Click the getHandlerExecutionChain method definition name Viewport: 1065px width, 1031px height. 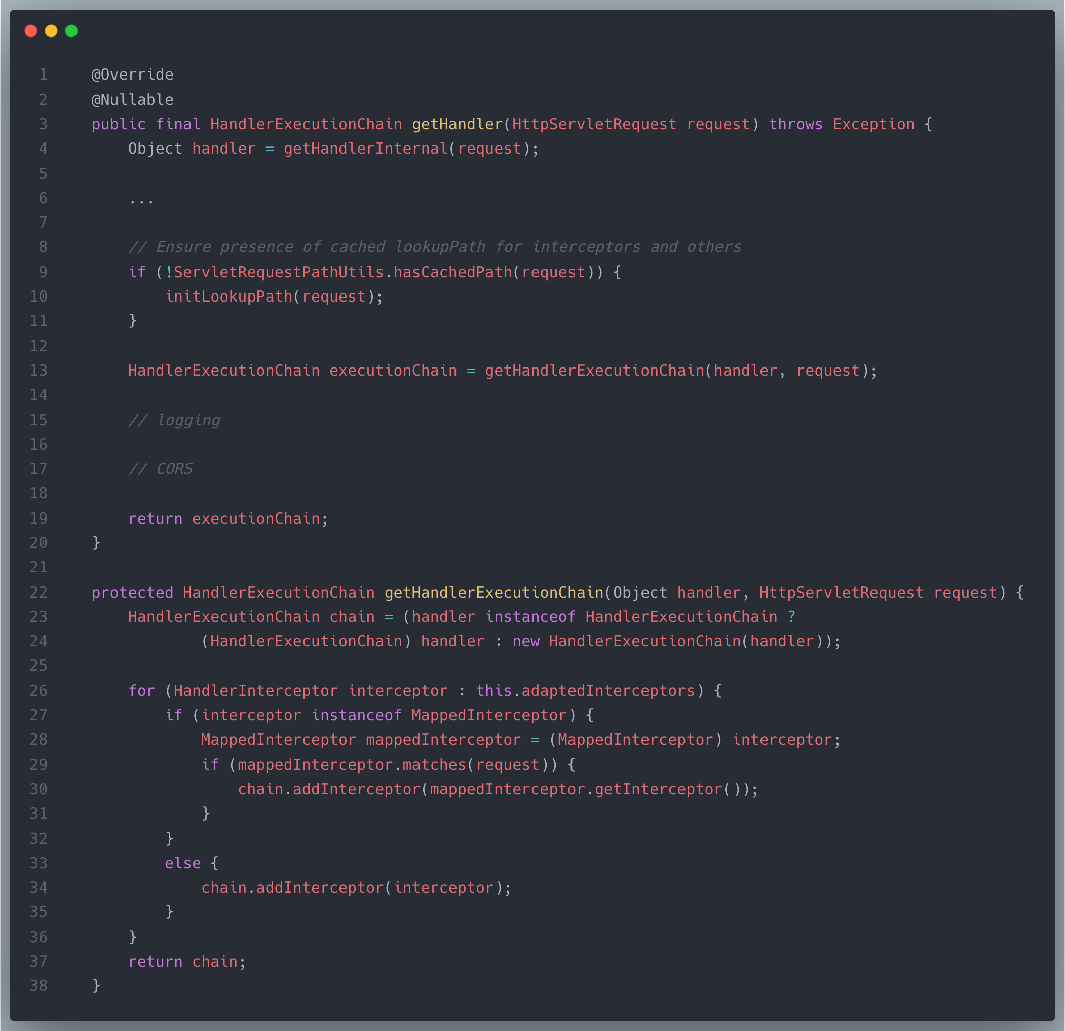pos(493,593)
